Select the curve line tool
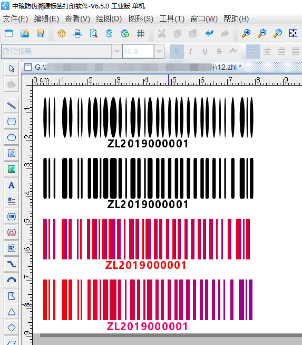The image size is (302, 345). pyautogui.click(x=12, y=264)
